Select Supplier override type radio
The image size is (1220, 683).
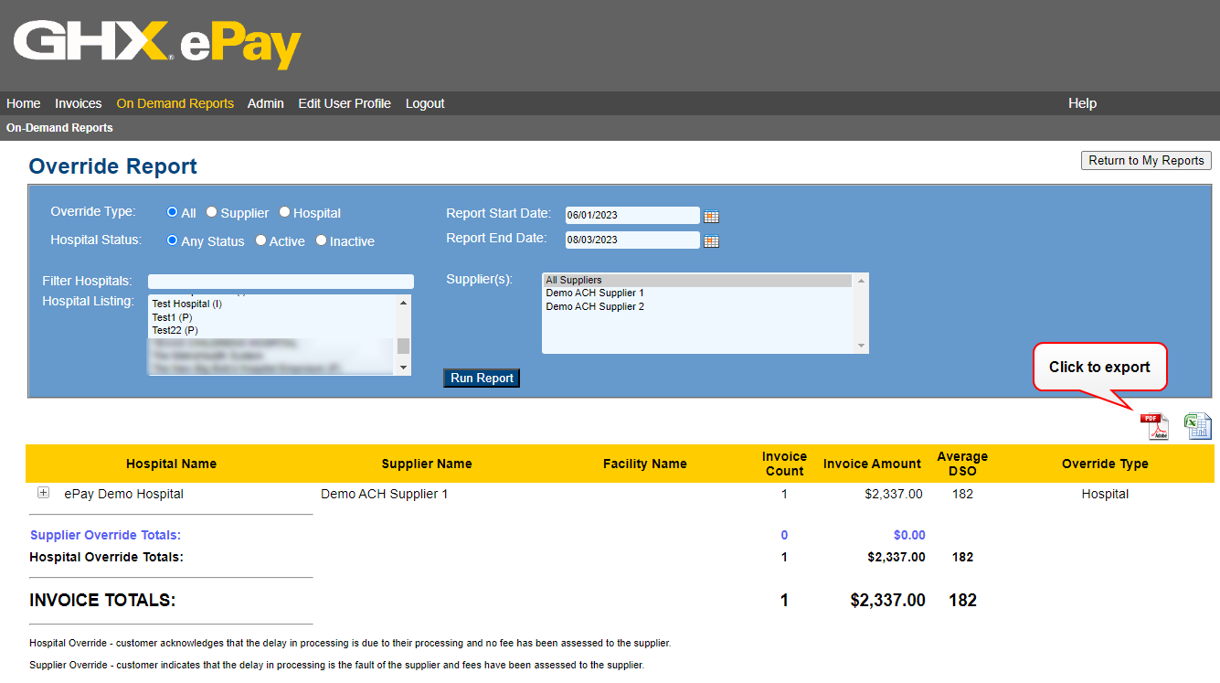211,212
